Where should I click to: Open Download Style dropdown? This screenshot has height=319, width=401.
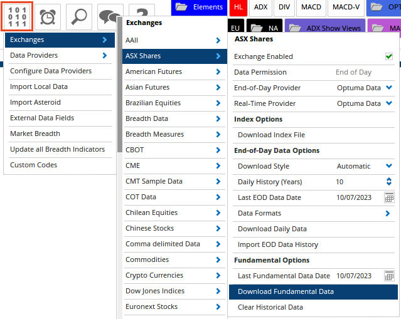click(389, 166)
